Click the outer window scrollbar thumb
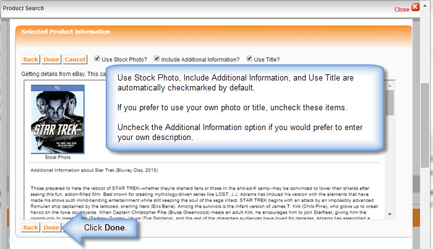 [x=425, y=125]
